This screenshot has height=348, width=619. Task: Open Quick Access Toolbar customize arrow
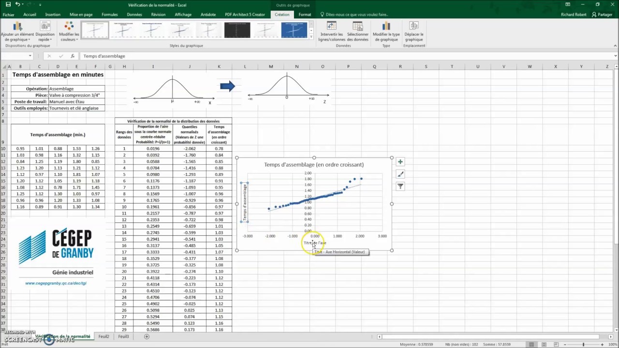pyautogui.click(x=40, y=5)
